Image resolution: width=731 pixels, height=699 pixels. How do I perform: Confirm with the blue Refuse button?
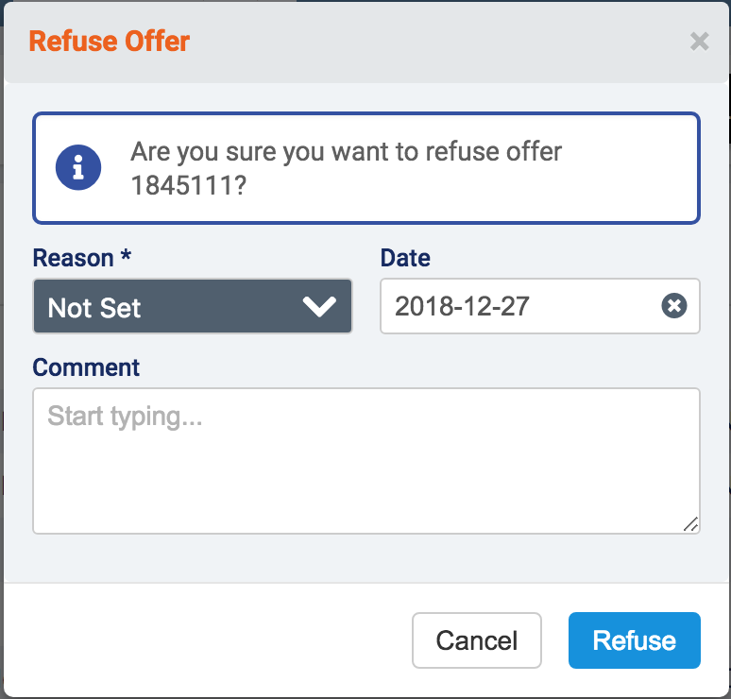pos(634,640)
